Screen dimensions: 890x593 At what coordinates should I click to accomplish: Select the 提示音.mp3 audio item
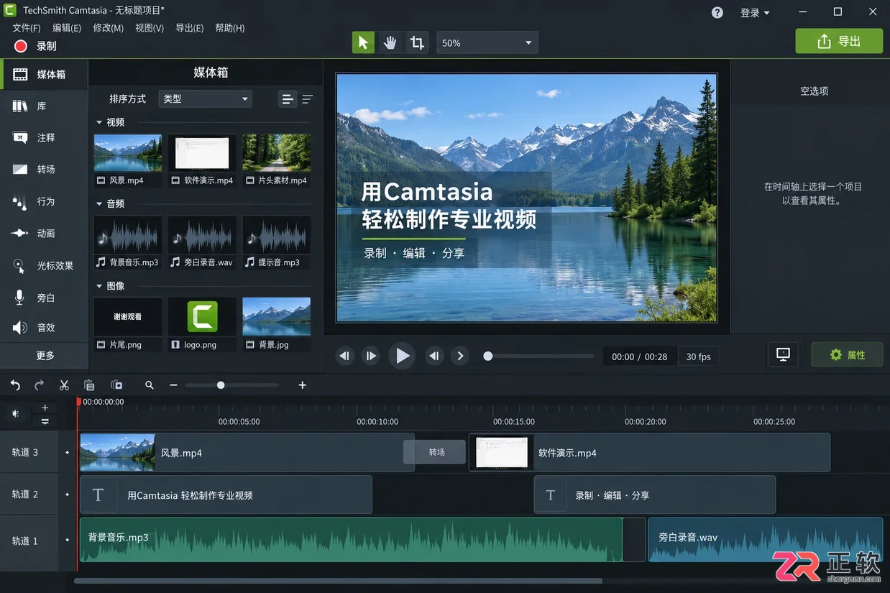pyautogui.click(x=277, y=243)
